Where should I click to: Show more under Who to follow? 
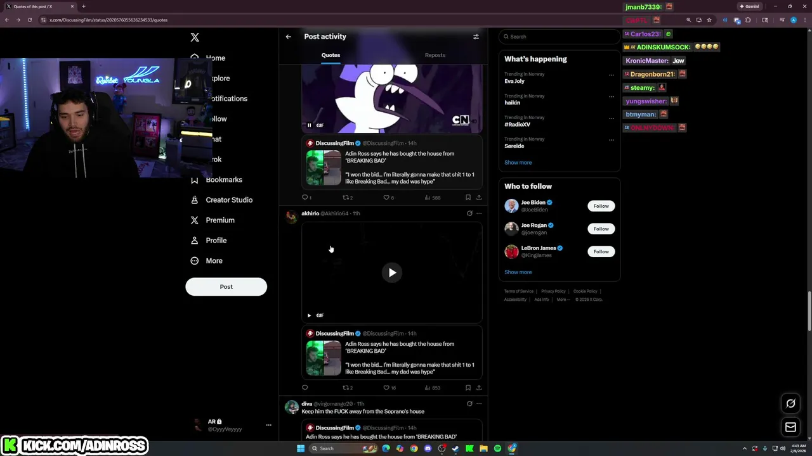pyautogui.click(x=518, y=272)
